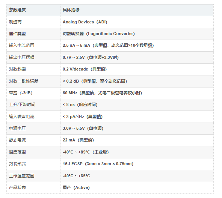
Task: Select the 器件类型 row label
Action: (x=17, y=34)
